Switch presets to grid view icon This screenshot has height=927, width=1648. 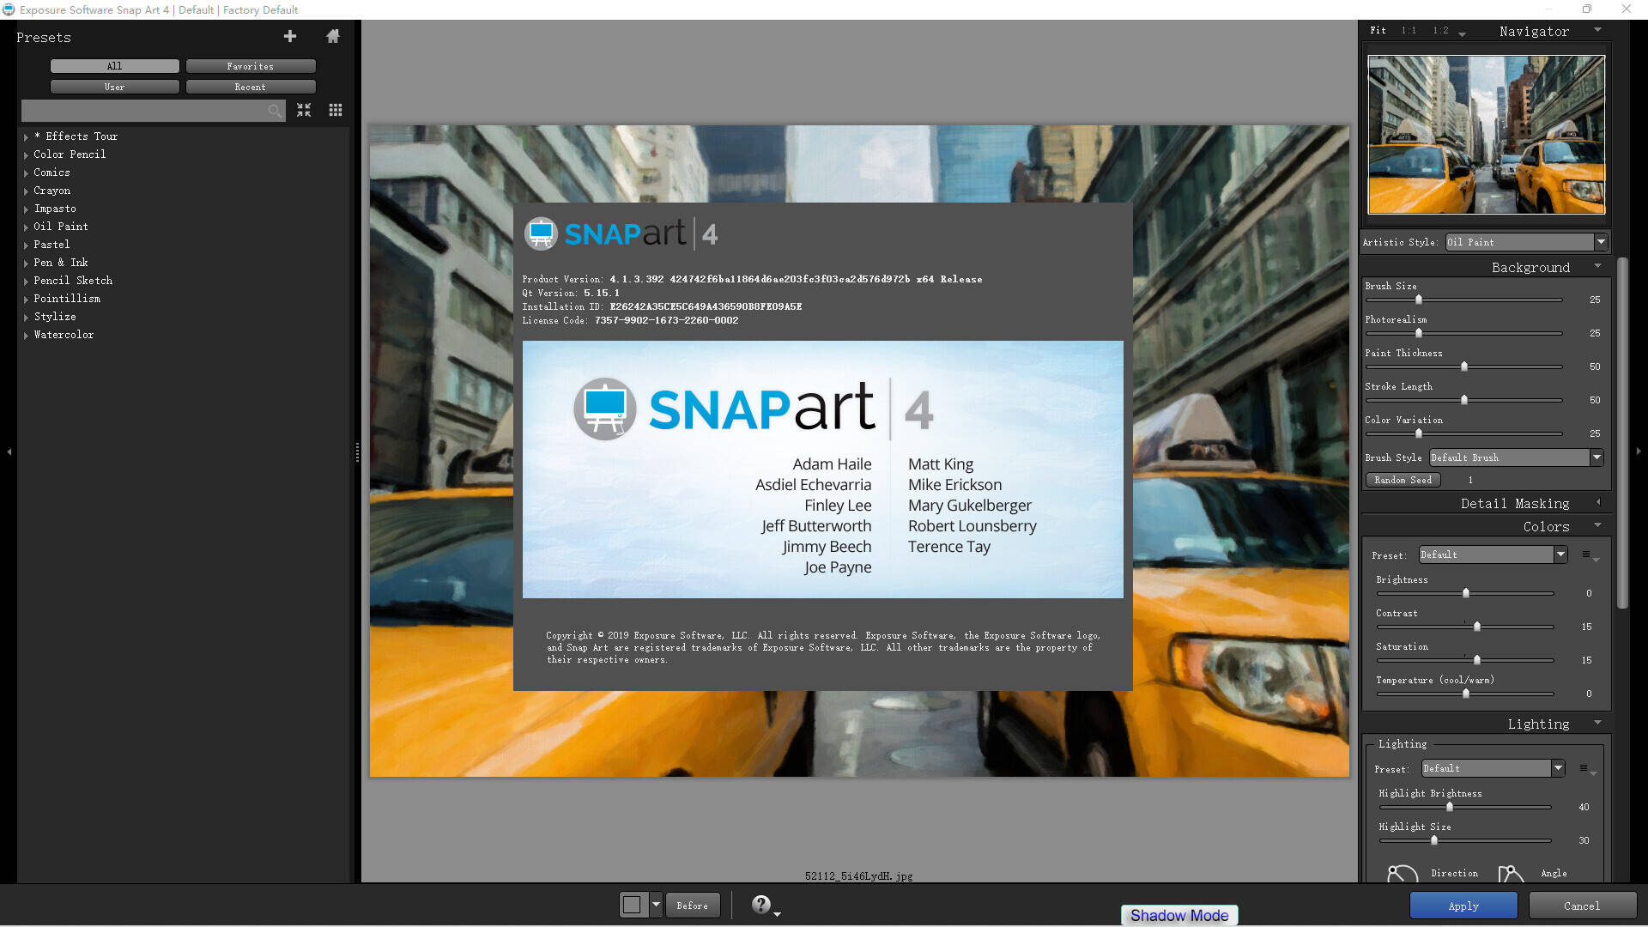pos(336,110)
